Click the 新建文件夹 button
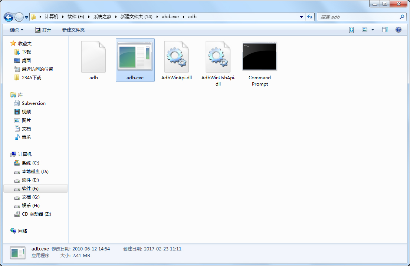The width and height of the screenshot is (410, 266). coord(74,29)
